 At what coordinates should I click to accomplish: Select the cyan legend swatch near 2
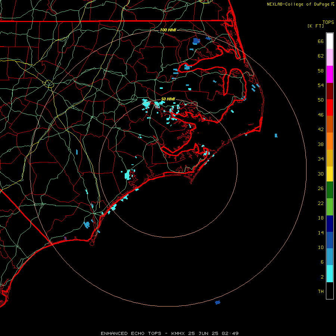tap(330, 274)
